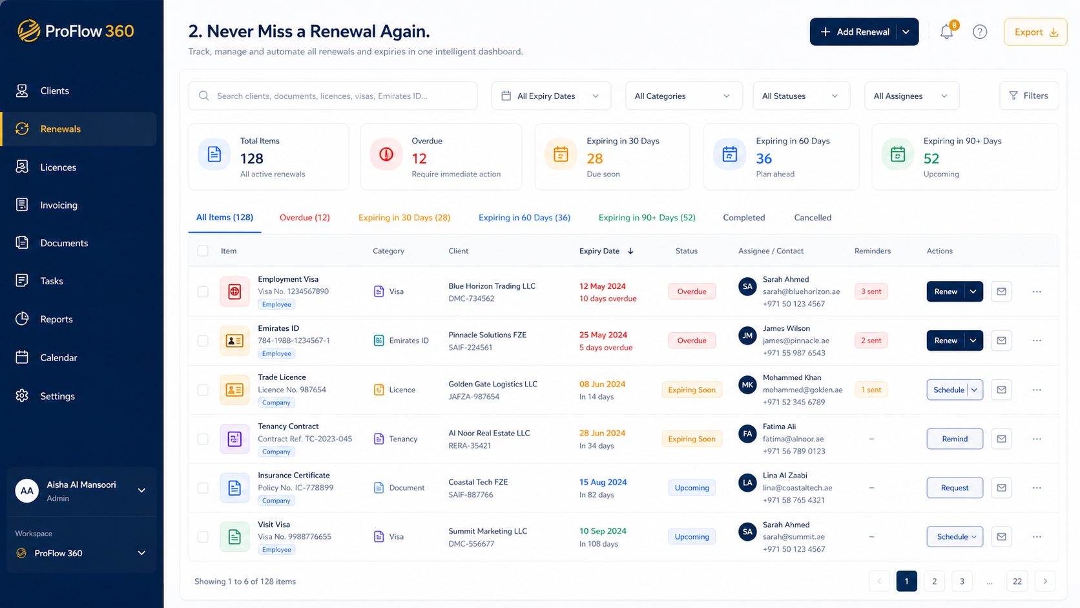Open the All Assignees dropdown
The image size is (1080, 608).
(x=911, y=96)
